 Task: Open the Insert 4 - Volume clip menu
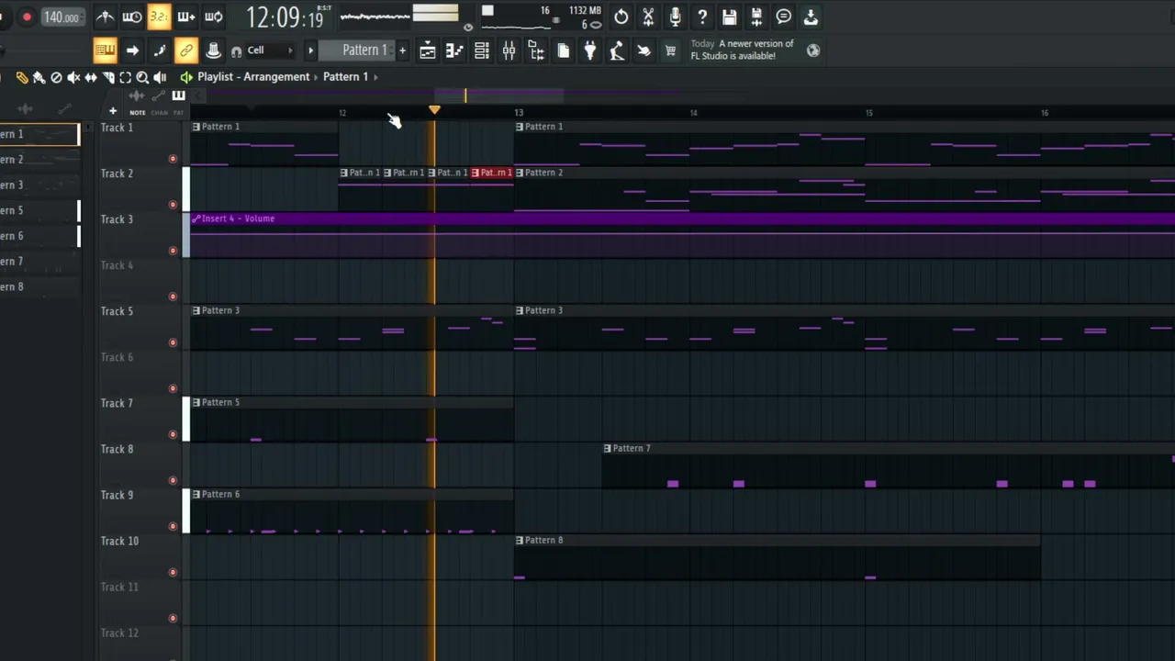[196, 218]
